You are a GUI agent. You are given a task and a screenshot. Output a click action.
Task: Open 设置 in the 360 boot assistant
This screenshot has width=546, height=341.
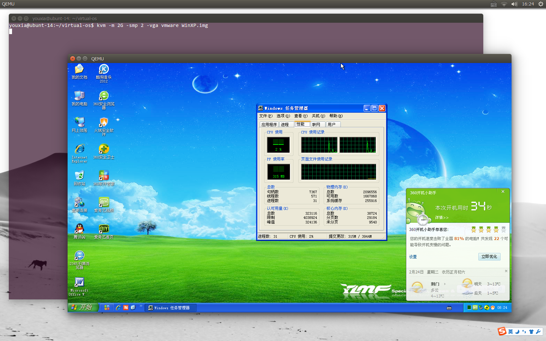[x=412, y=257]
